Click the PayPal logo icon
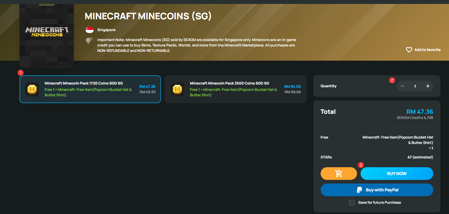Viewport: 449px width, 214px height. 359,190
